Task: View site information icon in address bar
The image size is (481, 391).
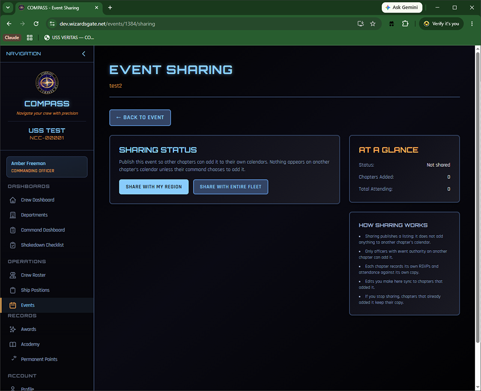Action: coord(52,24)
